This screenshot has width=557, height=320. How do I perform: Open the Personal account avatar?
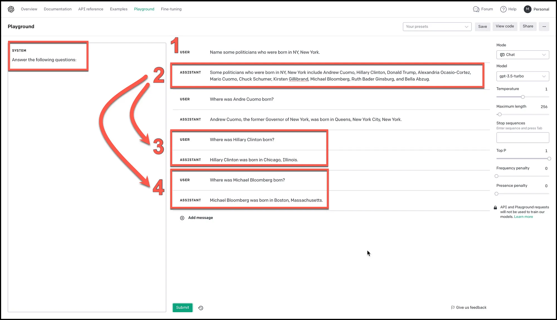(x=527, y=9)
